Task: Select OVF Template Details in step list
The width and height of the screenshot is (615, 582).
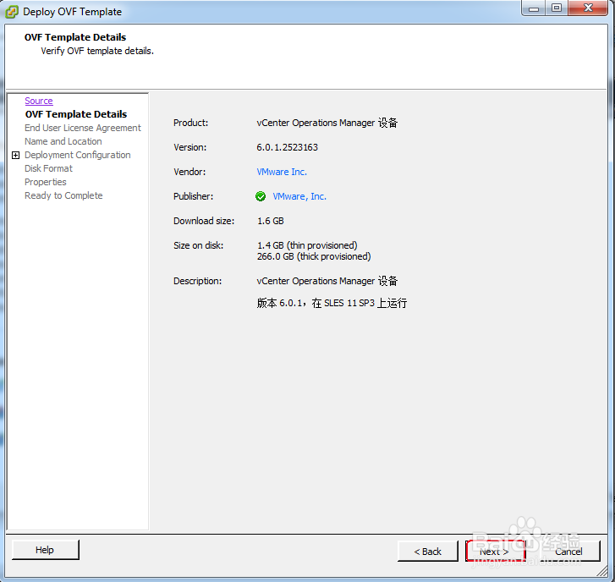Action: (x=76, y=114)
